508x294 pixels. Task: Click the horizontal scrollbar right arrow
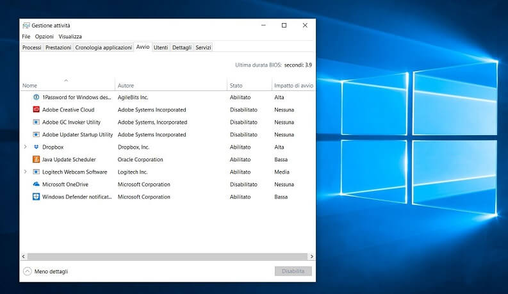pos(312,256)
